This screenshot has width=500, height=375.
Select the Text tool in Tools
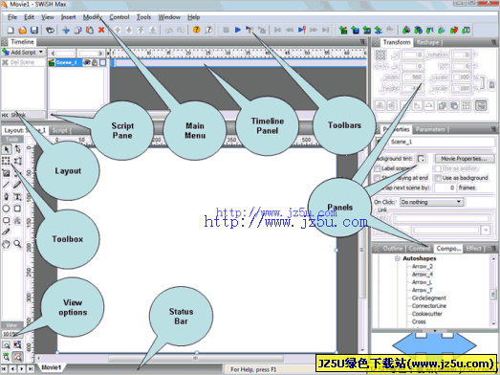tap(17, 197)
